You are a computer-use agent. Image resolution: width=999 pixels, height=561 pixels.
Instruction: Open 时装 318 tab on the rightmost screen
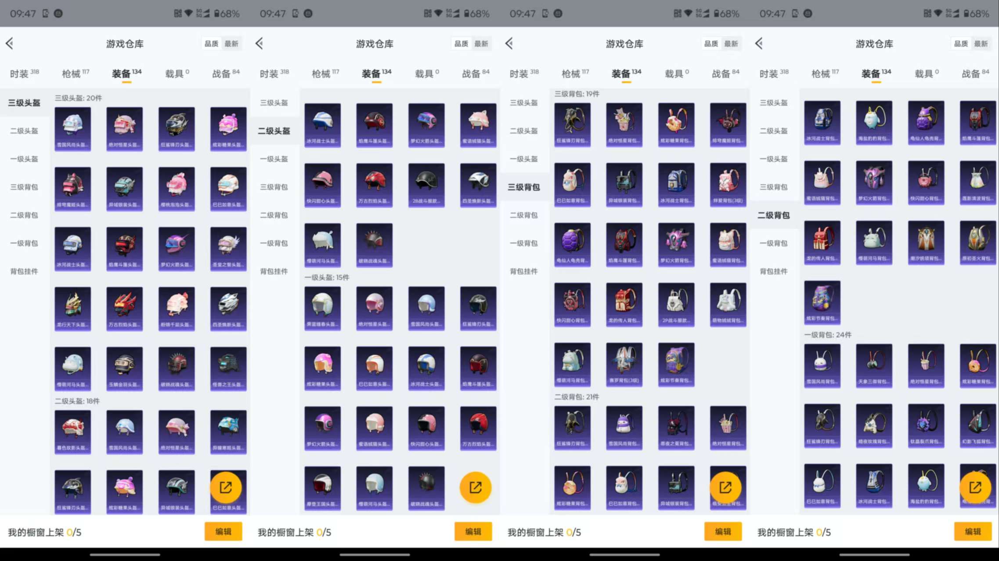coord(774,73)
